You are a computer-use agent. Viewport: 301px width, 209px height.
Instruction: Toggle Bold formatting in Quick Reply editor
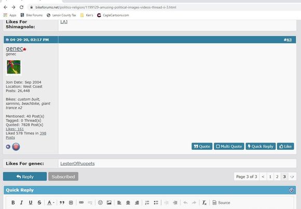pyautogui.click(x=13, y=202)
